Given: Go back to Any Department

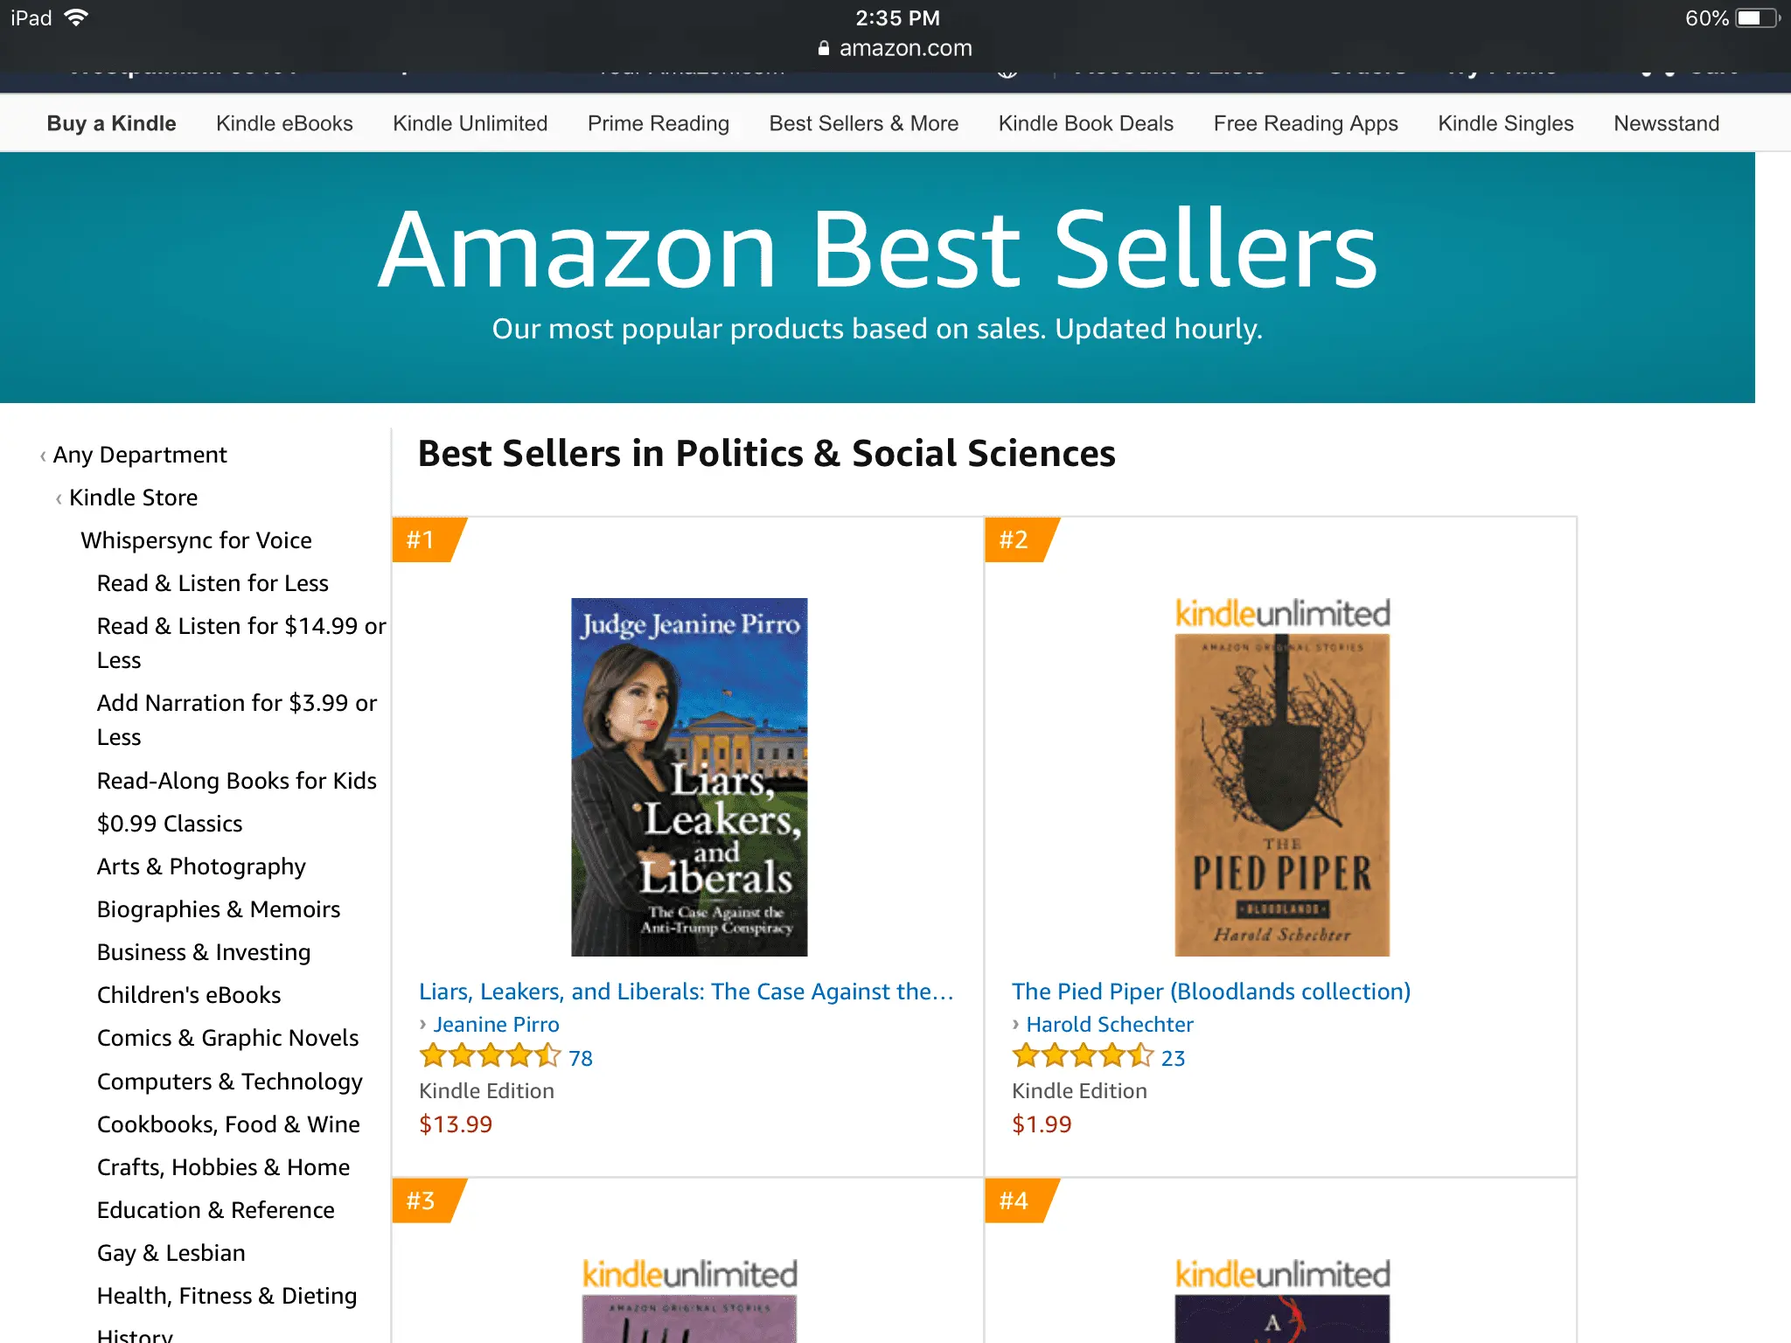Looking at the screenshot, I should (140, 455).
